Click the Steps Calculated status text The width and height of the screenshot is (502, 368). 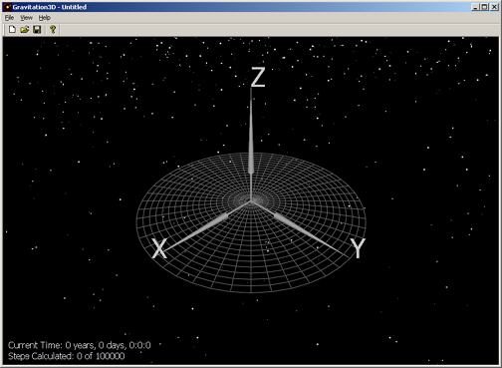point(67,356)
